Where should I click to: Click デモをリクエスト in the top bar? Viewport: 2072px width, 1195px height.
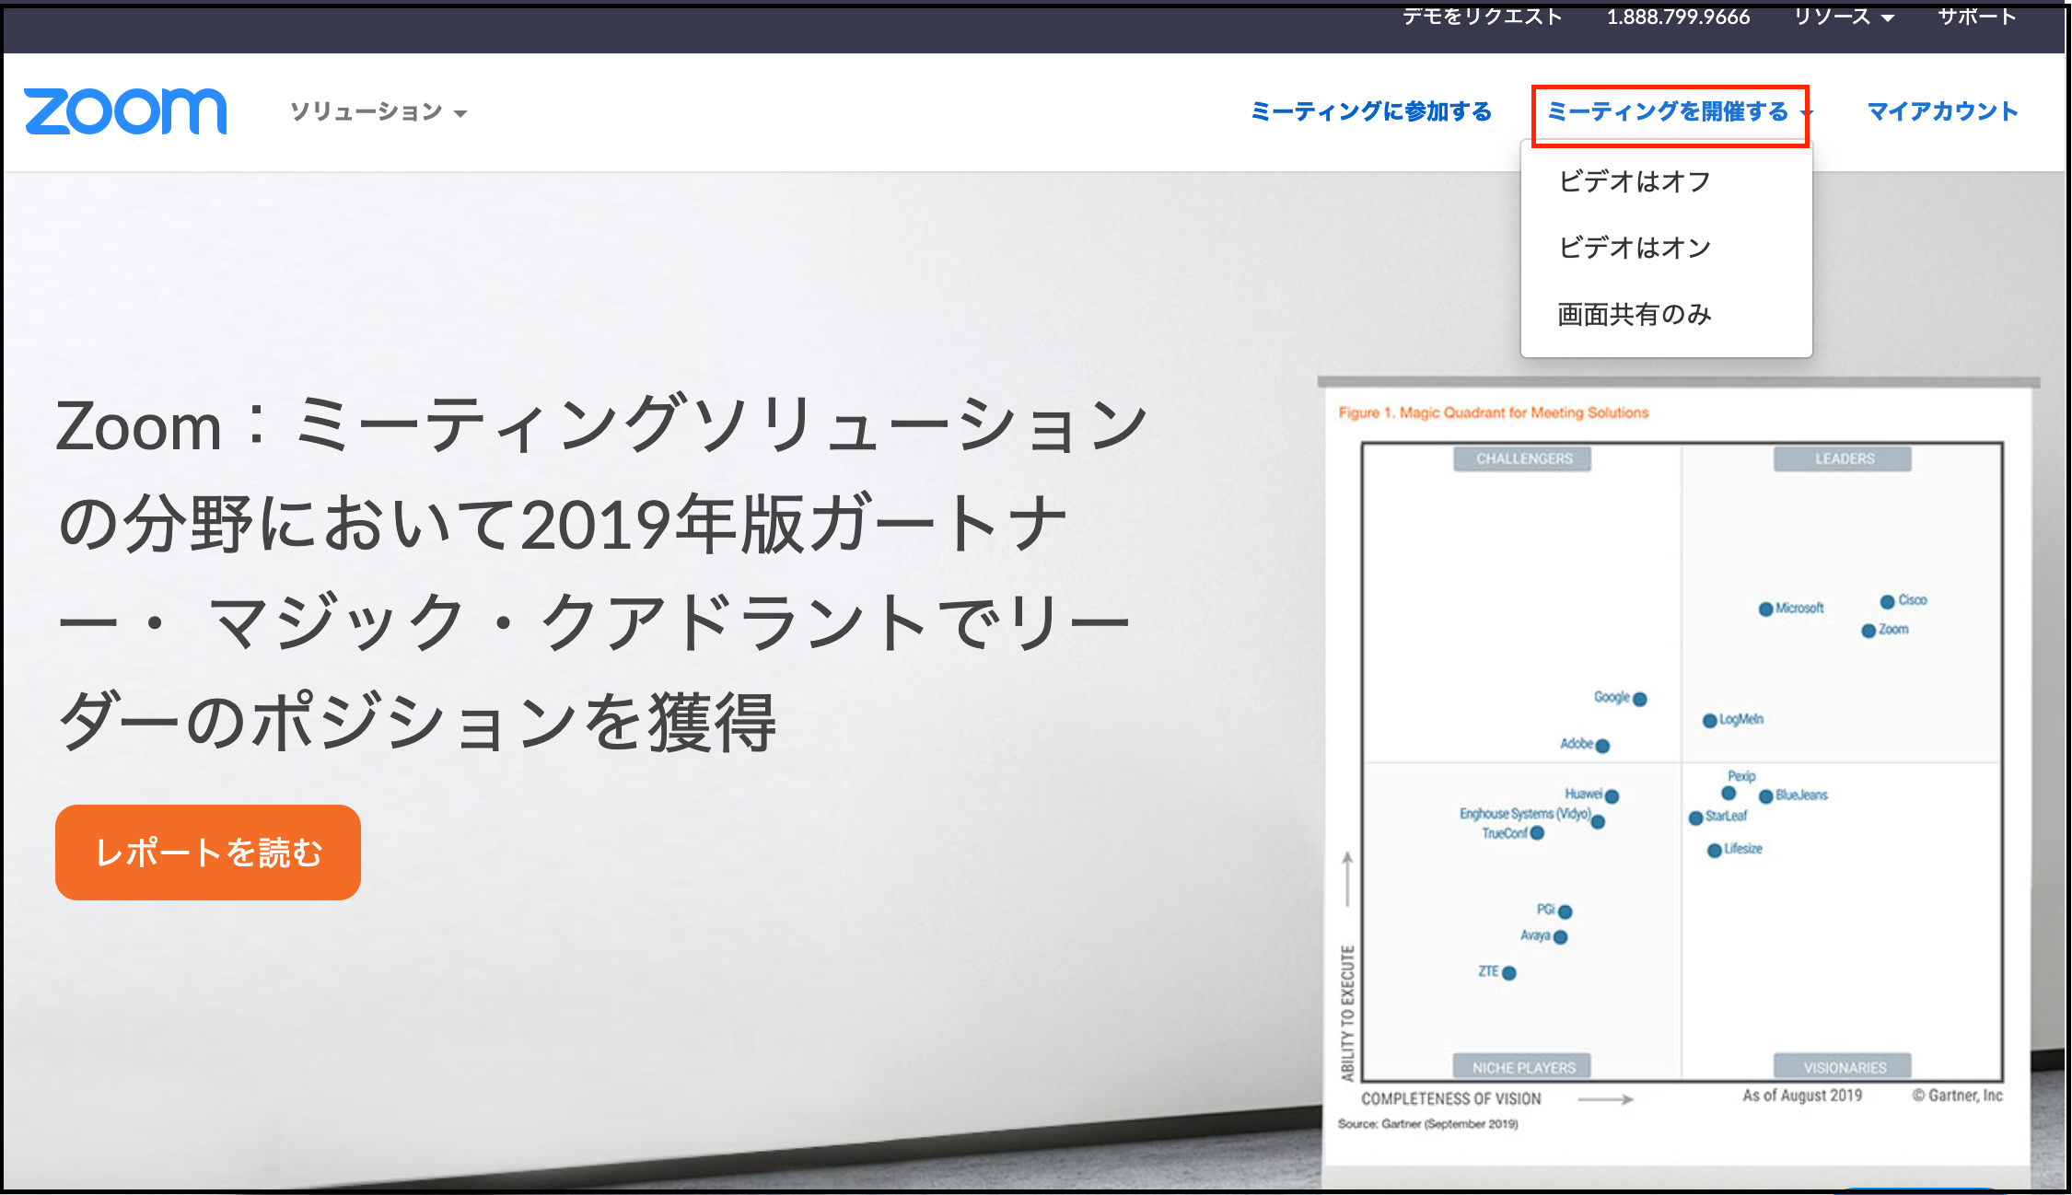click(x=1482, y=17)
